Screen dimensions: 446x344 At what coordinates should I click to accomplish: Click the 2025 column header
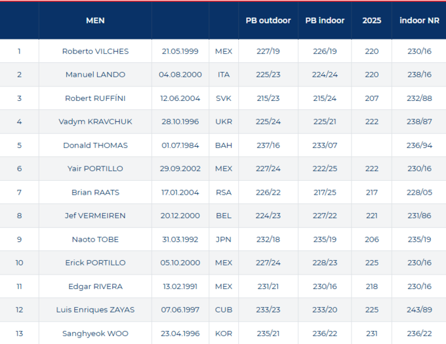pyautogui.click(x=372, y=20)
